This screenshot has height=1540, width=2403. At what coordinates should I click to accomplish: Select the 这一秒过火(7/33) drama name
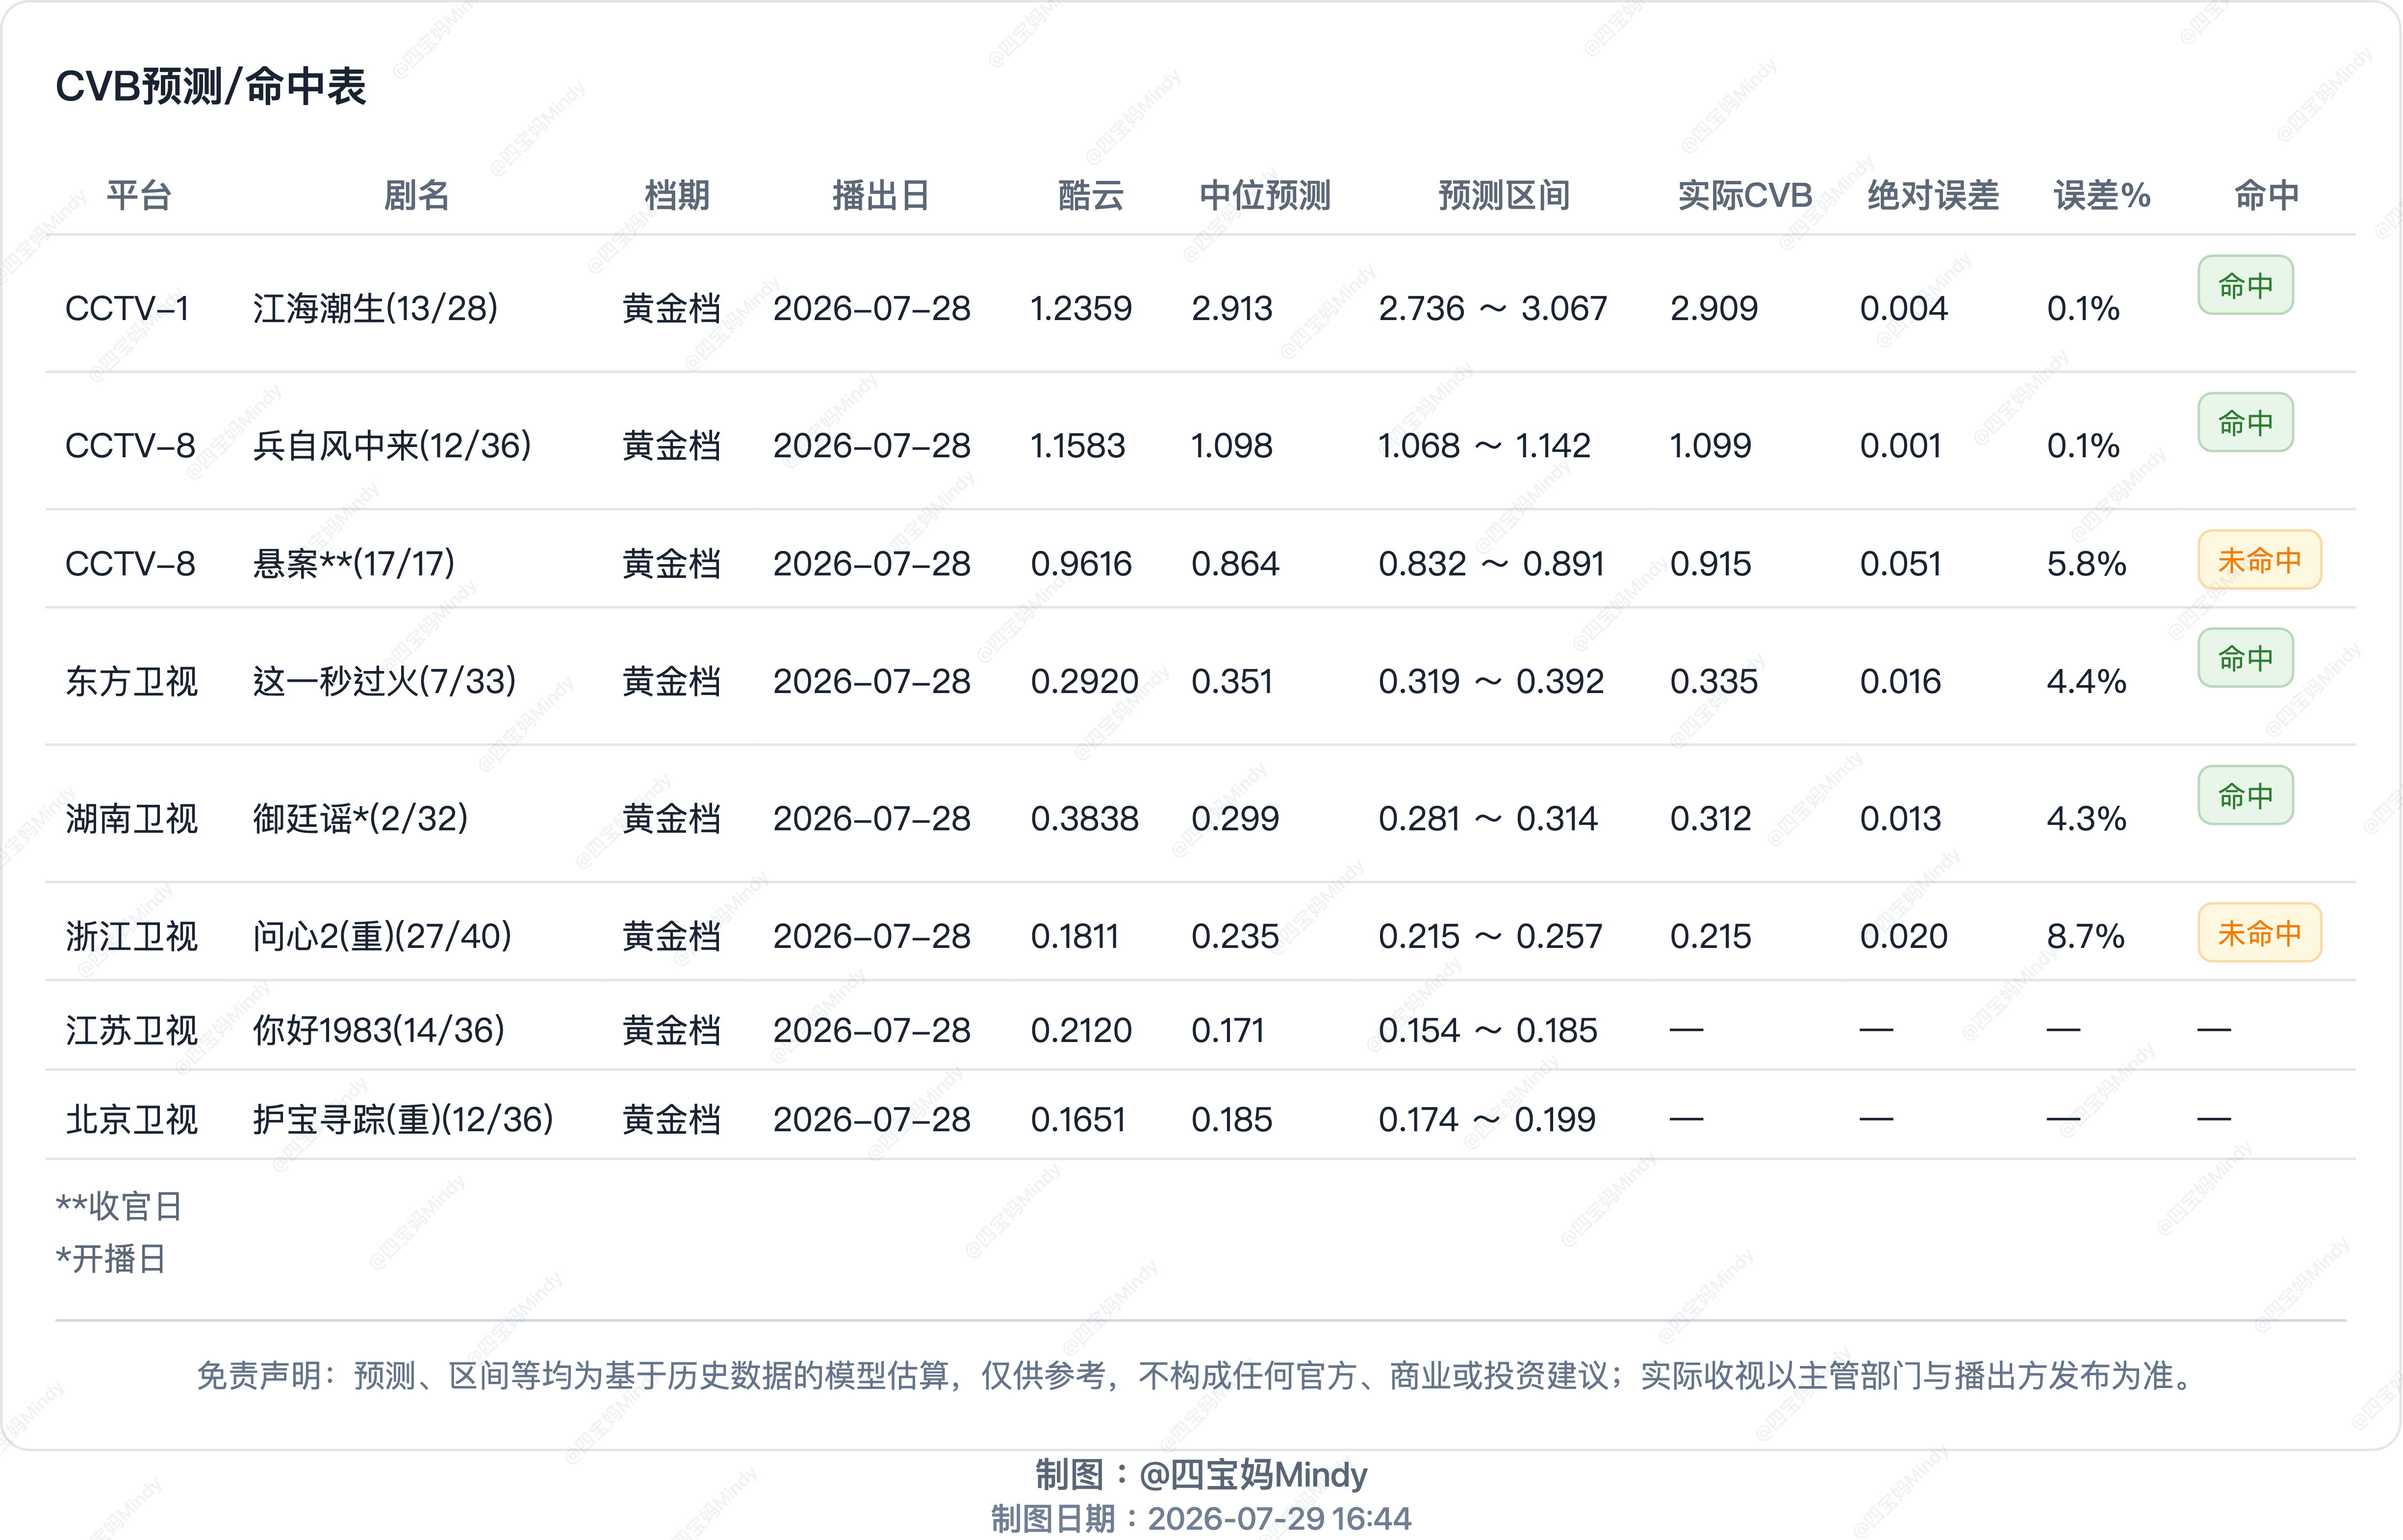click(x=384, y=681)
